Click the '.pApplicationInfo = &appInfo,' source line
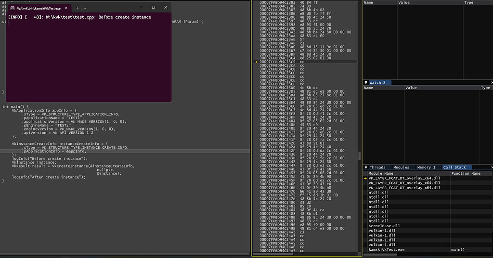 [x=54, y=151]
